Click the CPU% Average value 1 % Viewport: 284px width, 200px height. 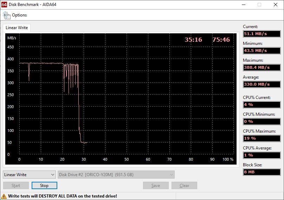pos(262,155)
